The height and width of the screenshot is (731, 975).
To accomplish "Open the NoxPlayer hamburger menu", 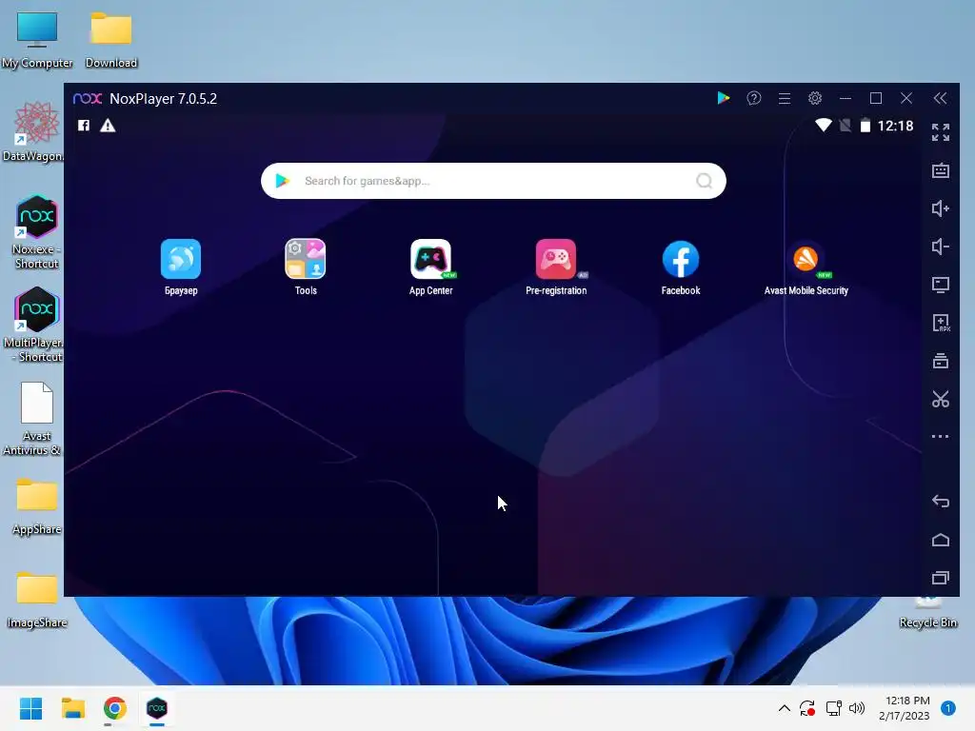I will coord(785,98).
